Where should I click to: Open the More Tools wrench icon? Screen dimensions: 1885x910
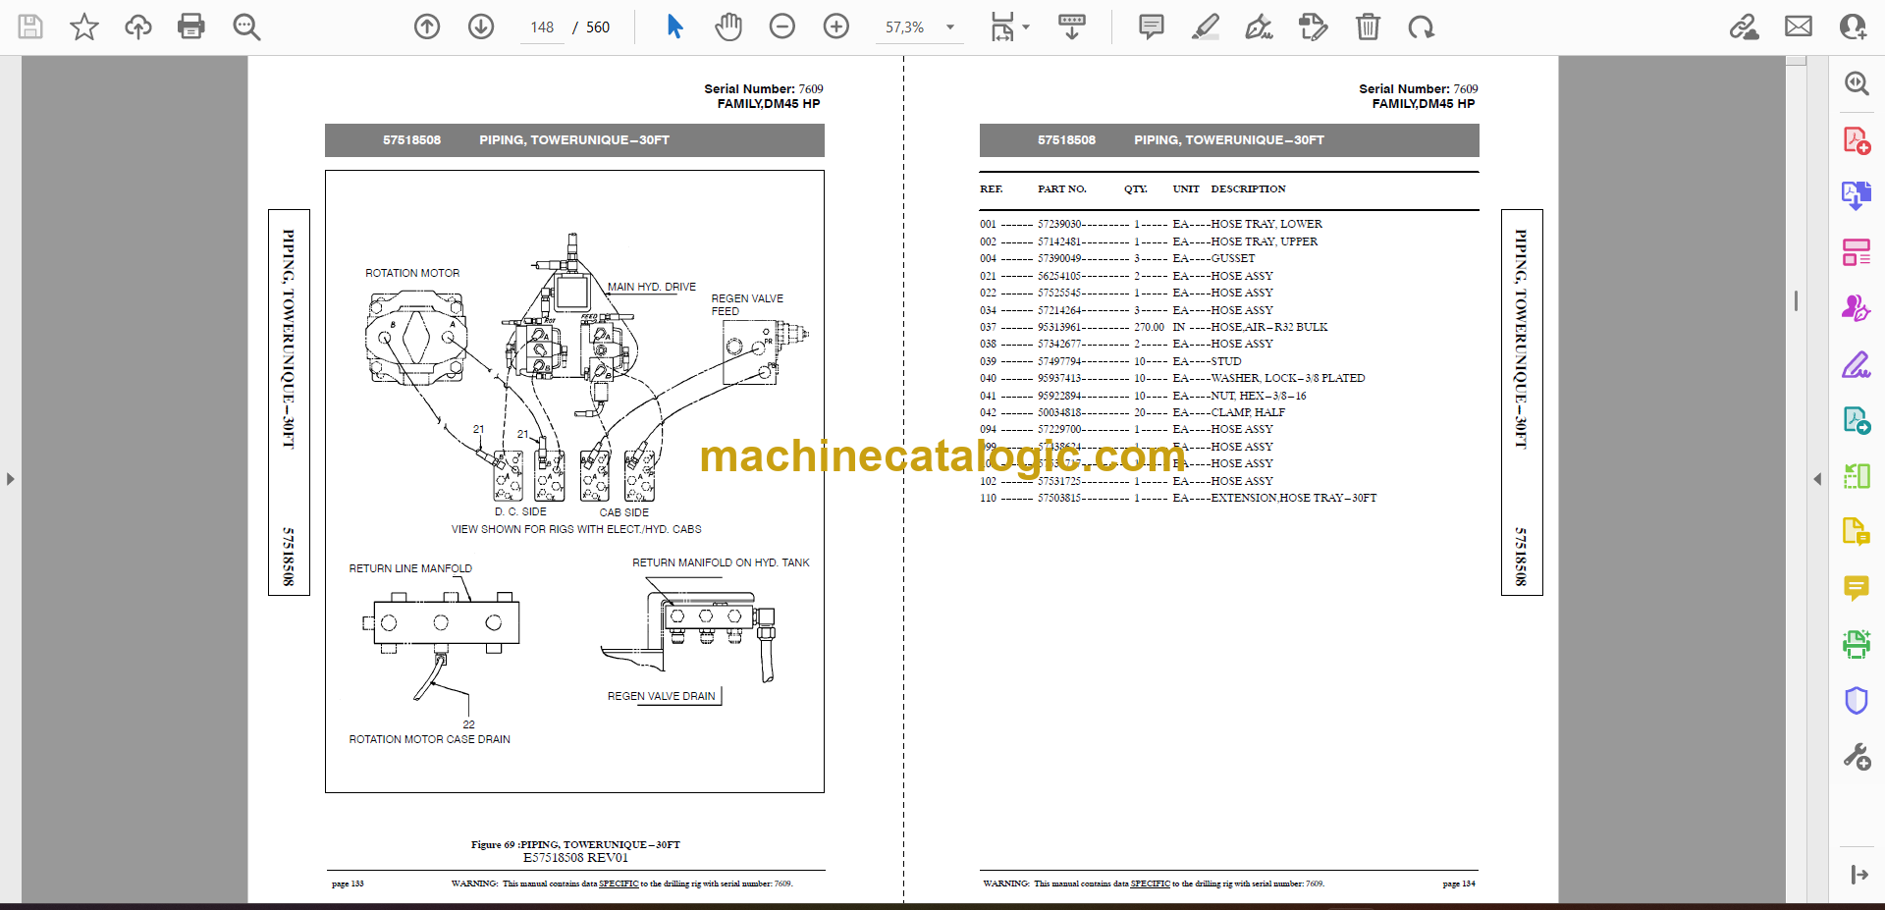pyautogui.click(x=1857, y=756)
